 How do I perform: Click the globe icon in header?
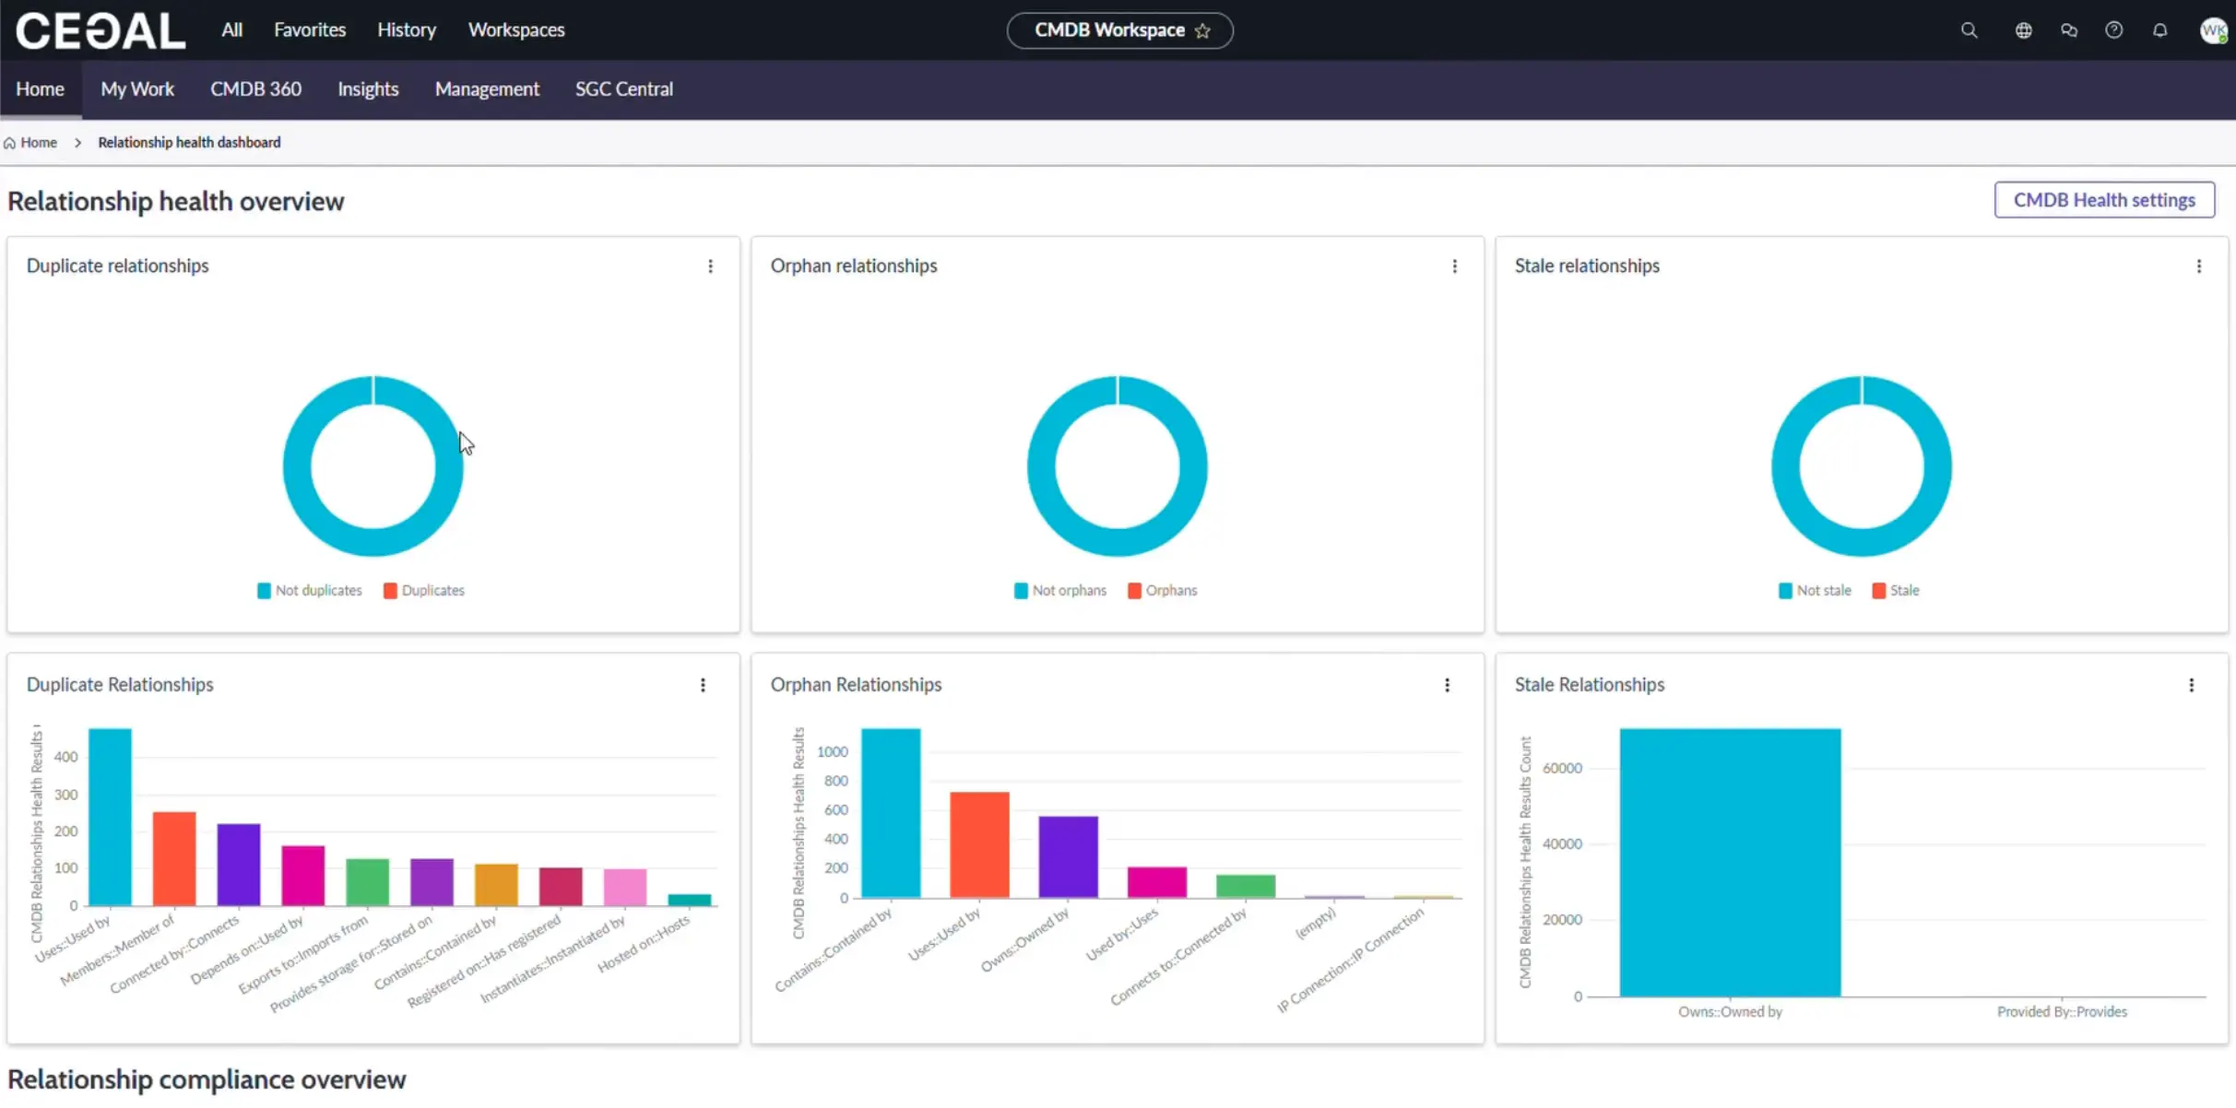[x=2023, y=30]
